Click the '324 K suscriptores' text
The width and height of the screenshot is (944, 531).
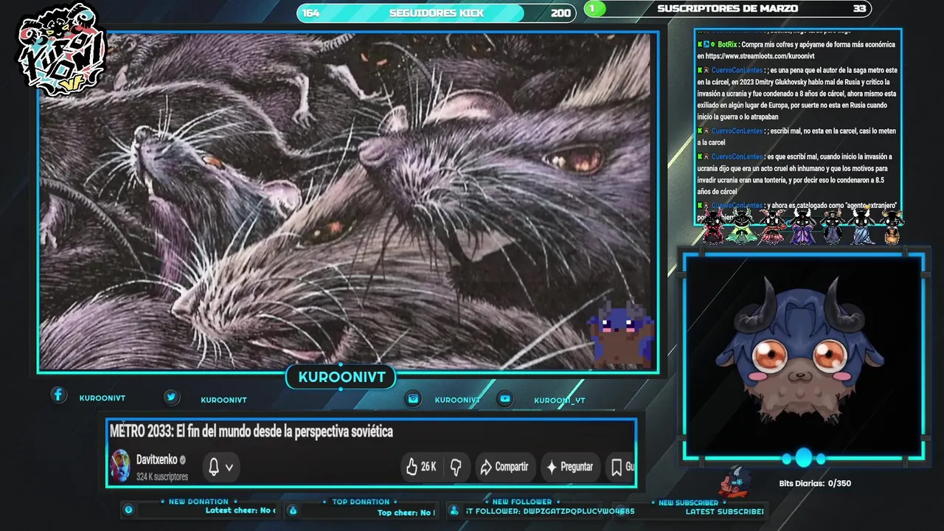(x=162, y=476)
